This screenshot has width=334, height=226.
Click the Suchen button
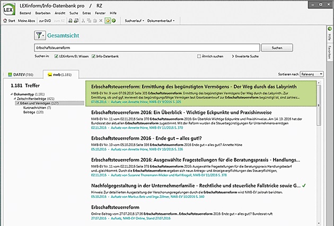tap(277, 48)
